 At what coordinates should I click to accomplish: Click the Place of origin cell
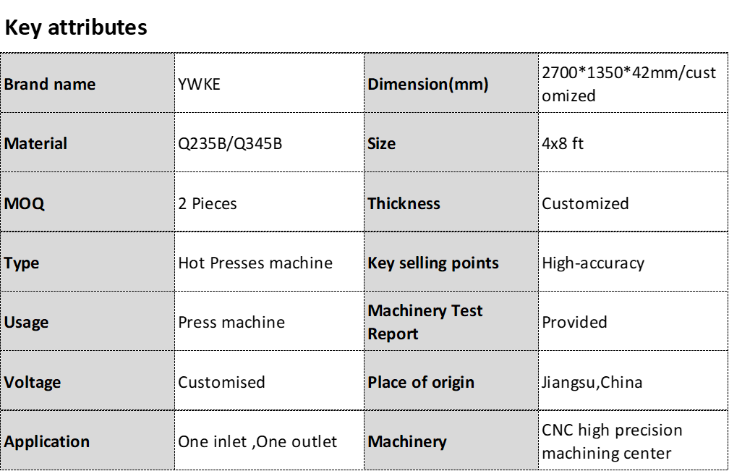[451, 381]
